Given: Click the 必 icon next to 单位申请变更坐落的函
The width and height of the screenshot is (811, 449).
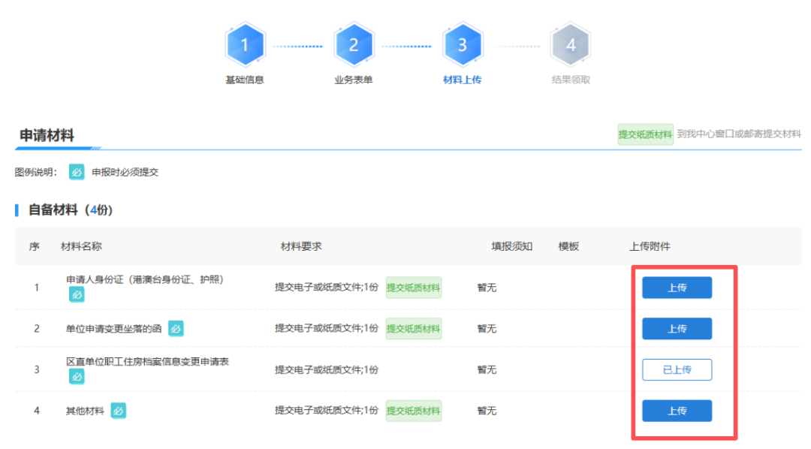Looking at the screenshot, I should [176, 328].
